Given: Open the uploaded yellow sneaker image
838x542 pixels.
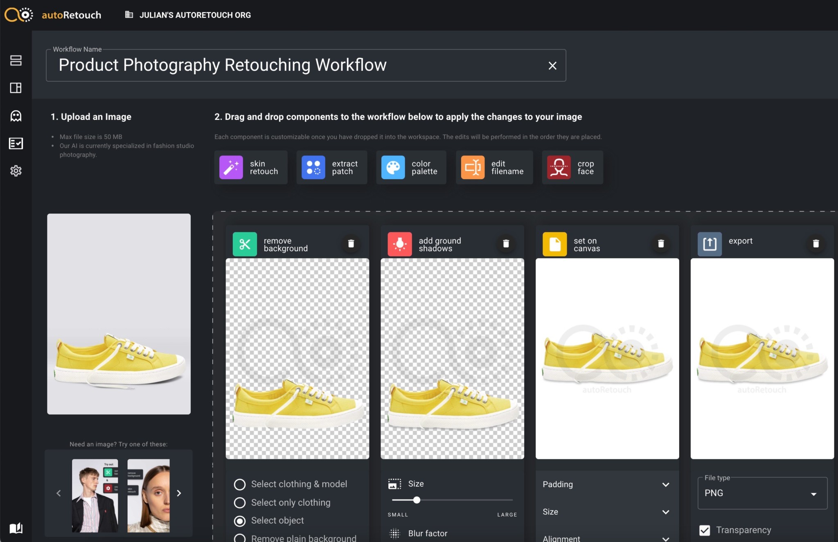Looking at the screenshot, I should (119, 314).
